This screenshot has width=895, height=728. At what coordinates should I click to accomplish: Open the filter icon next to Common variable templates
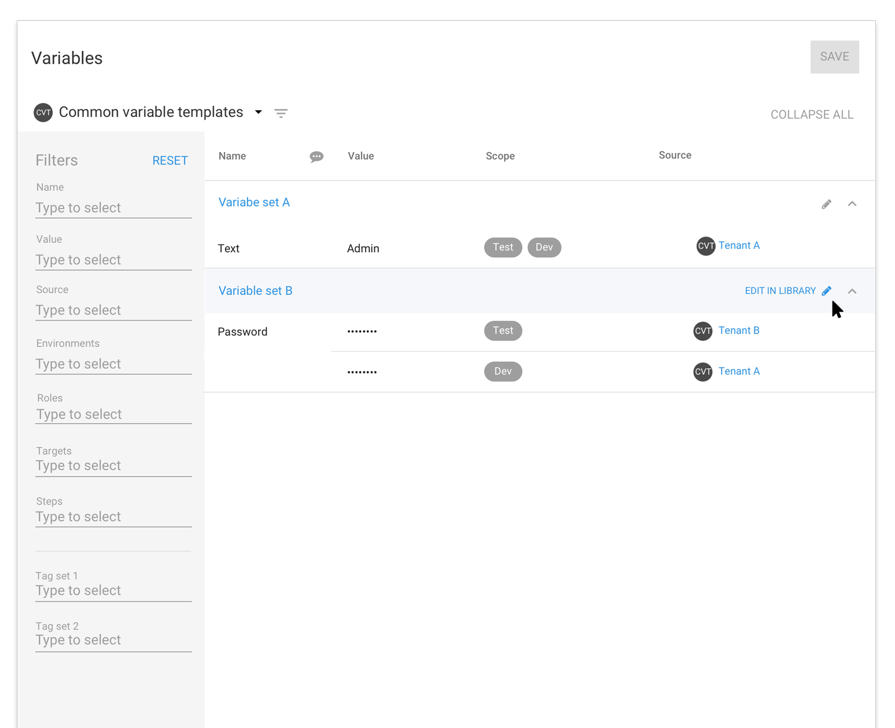[281, 113]
